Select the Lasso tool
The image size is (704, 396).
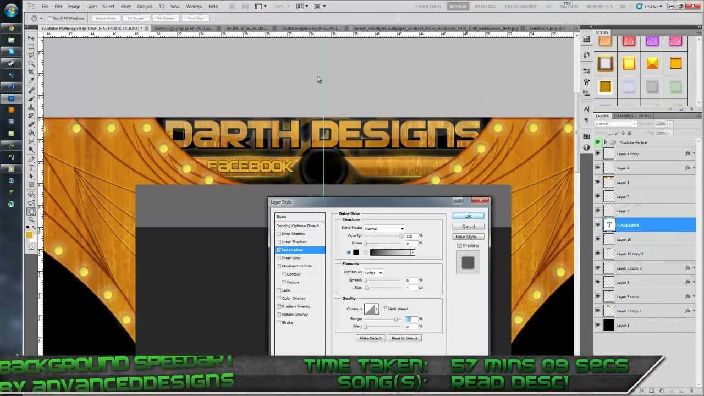tap(31, 56)
